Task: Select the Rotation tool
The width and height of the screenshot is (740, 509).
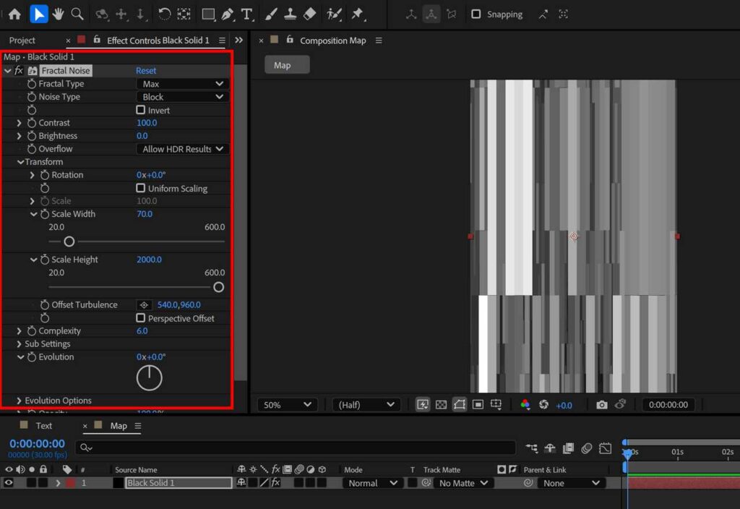Action: 164,14
